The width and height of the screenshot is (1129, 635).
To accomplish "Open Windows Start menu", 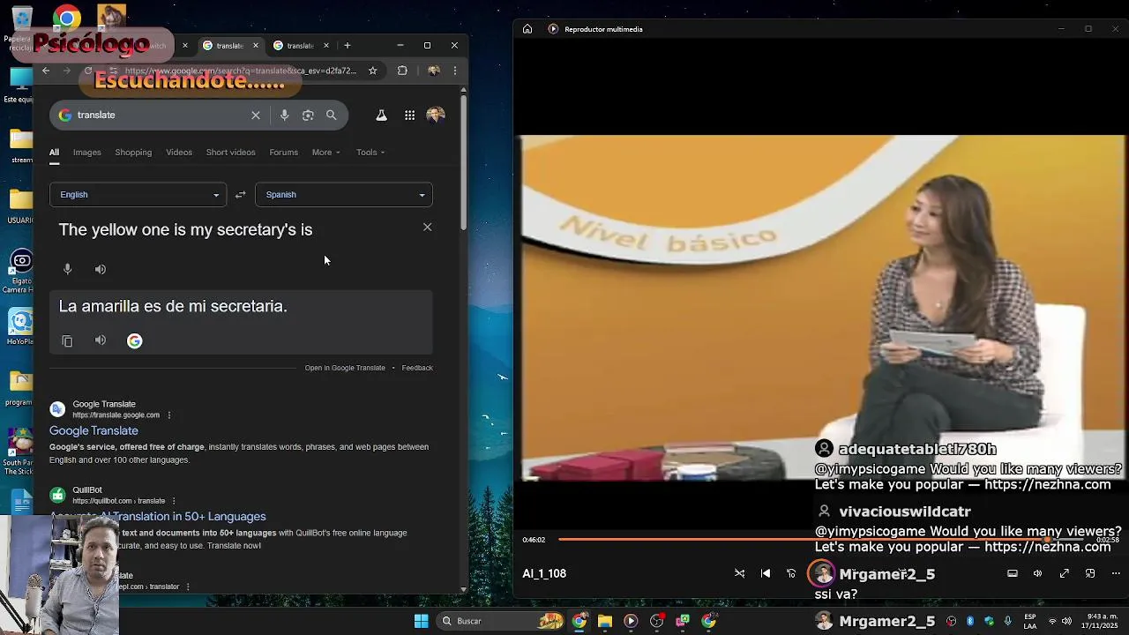I will click(x=421, y=621).
